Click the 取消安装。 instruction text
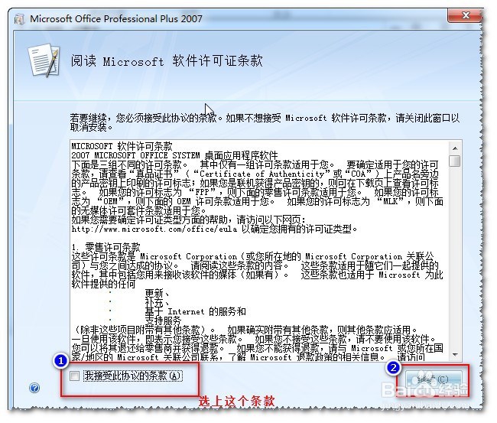 coord(91,128)
